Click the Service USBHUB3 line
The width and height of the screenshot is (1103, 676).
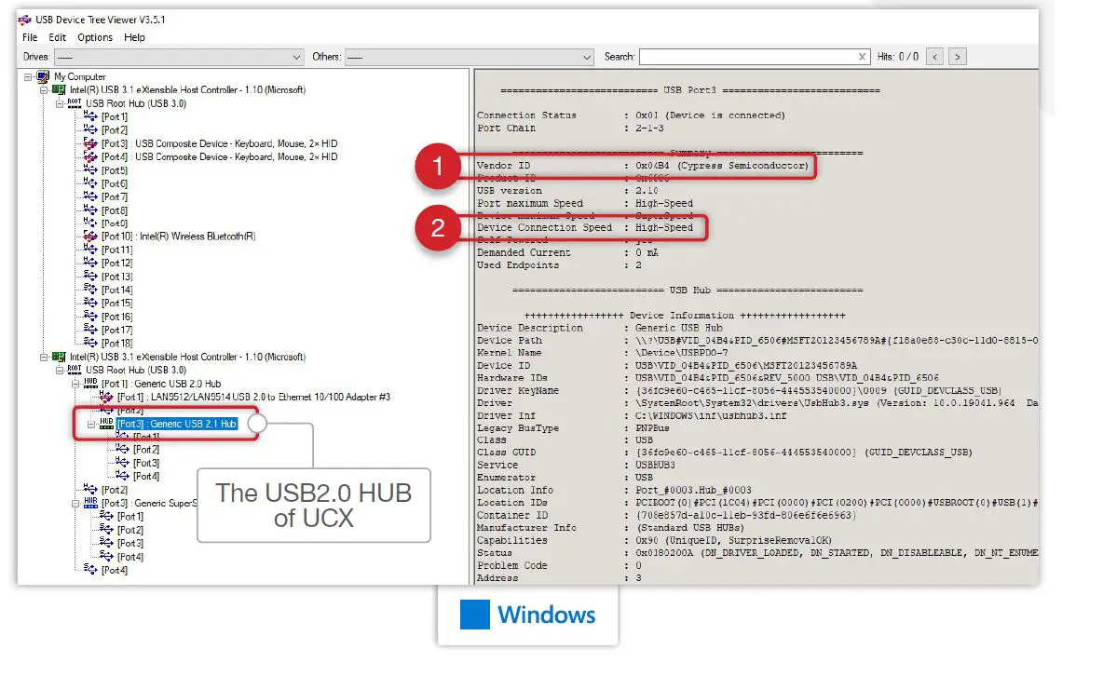[576, 465]
